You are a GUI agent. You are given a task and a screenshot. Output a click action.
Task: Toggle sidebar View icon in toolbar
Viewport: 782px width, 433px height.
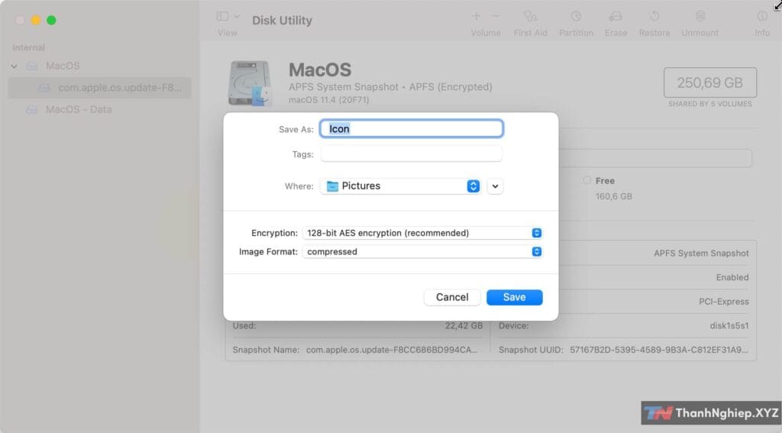click(222, 17)
